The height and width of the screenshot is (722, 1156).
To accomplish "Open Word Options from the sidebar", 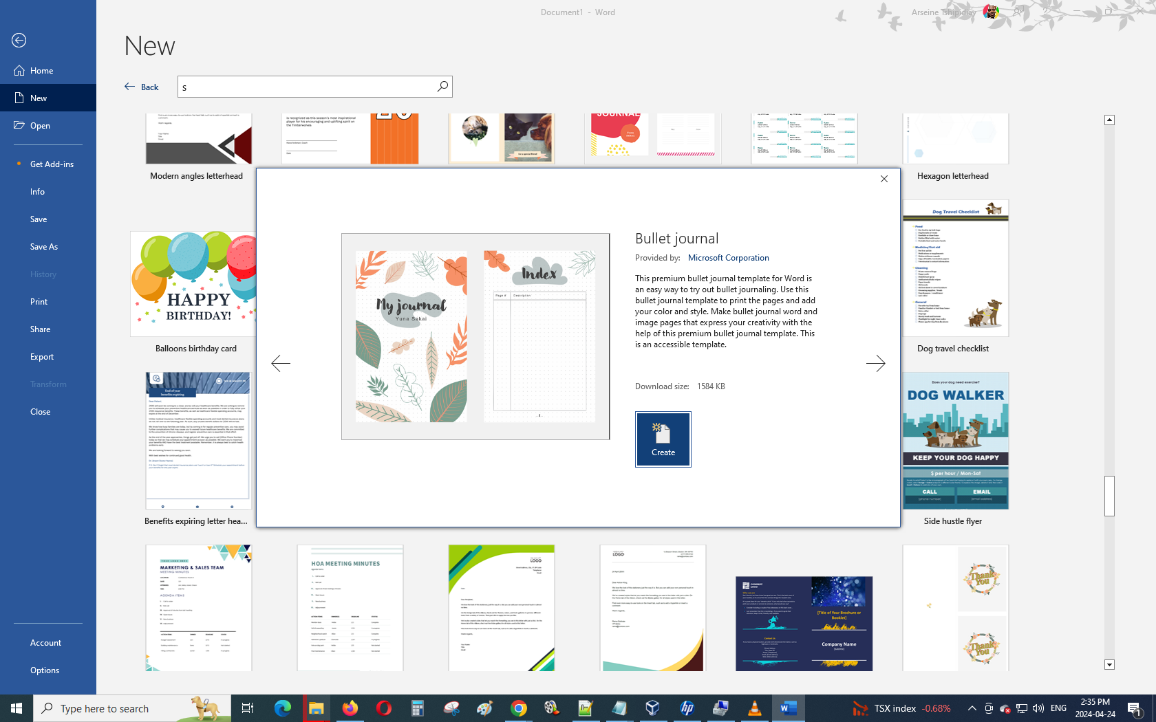I will 45,670.
